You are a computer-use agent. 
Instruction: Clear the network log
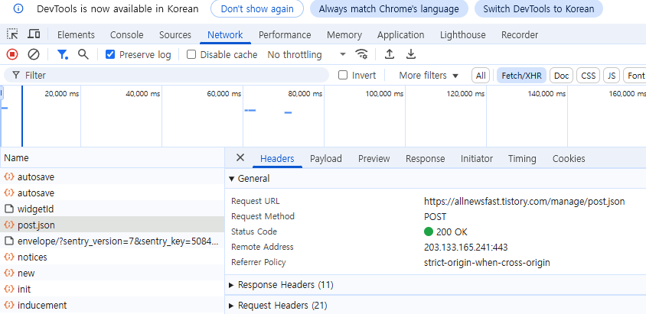34,54
